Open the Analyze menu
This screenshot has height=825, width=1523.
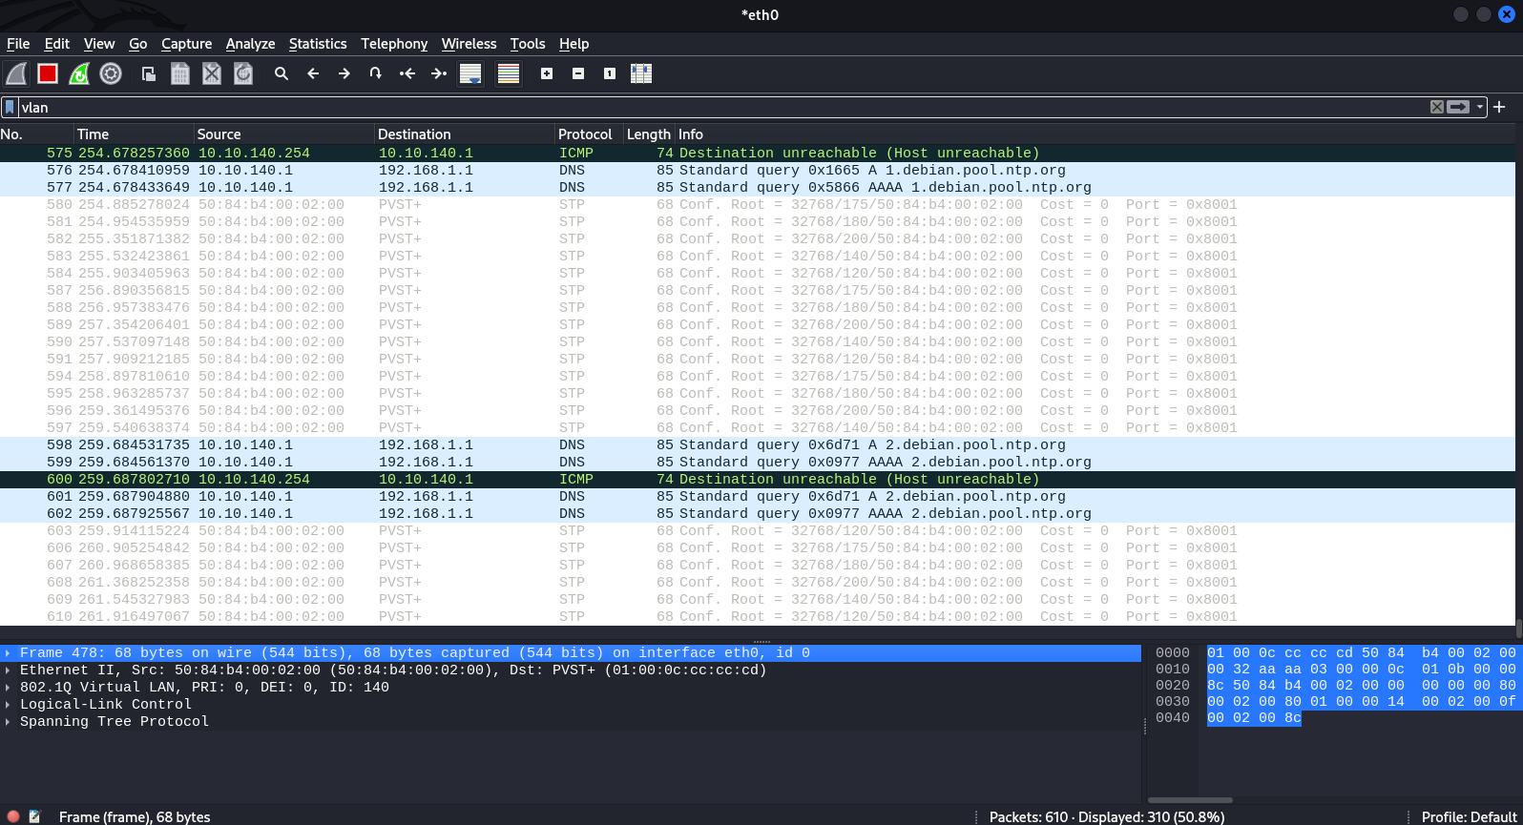(250, 44)
